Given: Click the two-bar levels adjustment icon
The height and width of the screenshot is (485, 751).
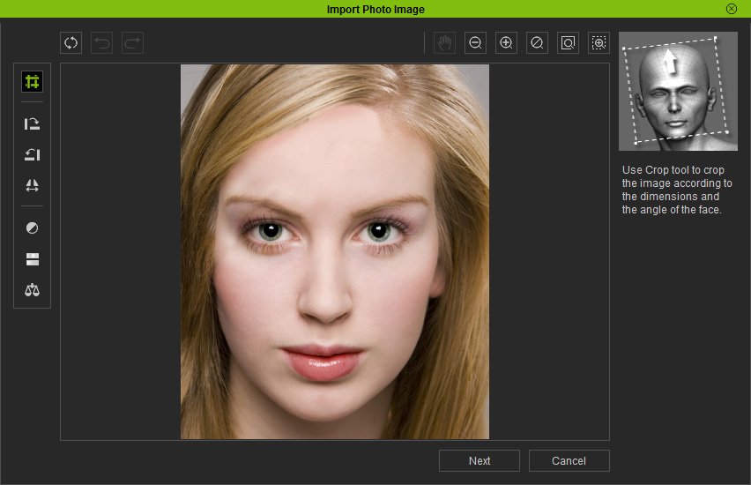Looking at the screenshot, I should click(x=32, y=258).
